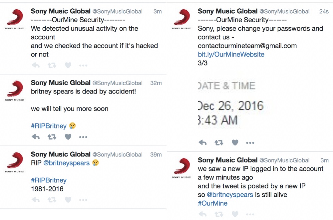Open @britneyspears mention in 'still alive' tweet
333x220 pixels.
coord(230,195)
